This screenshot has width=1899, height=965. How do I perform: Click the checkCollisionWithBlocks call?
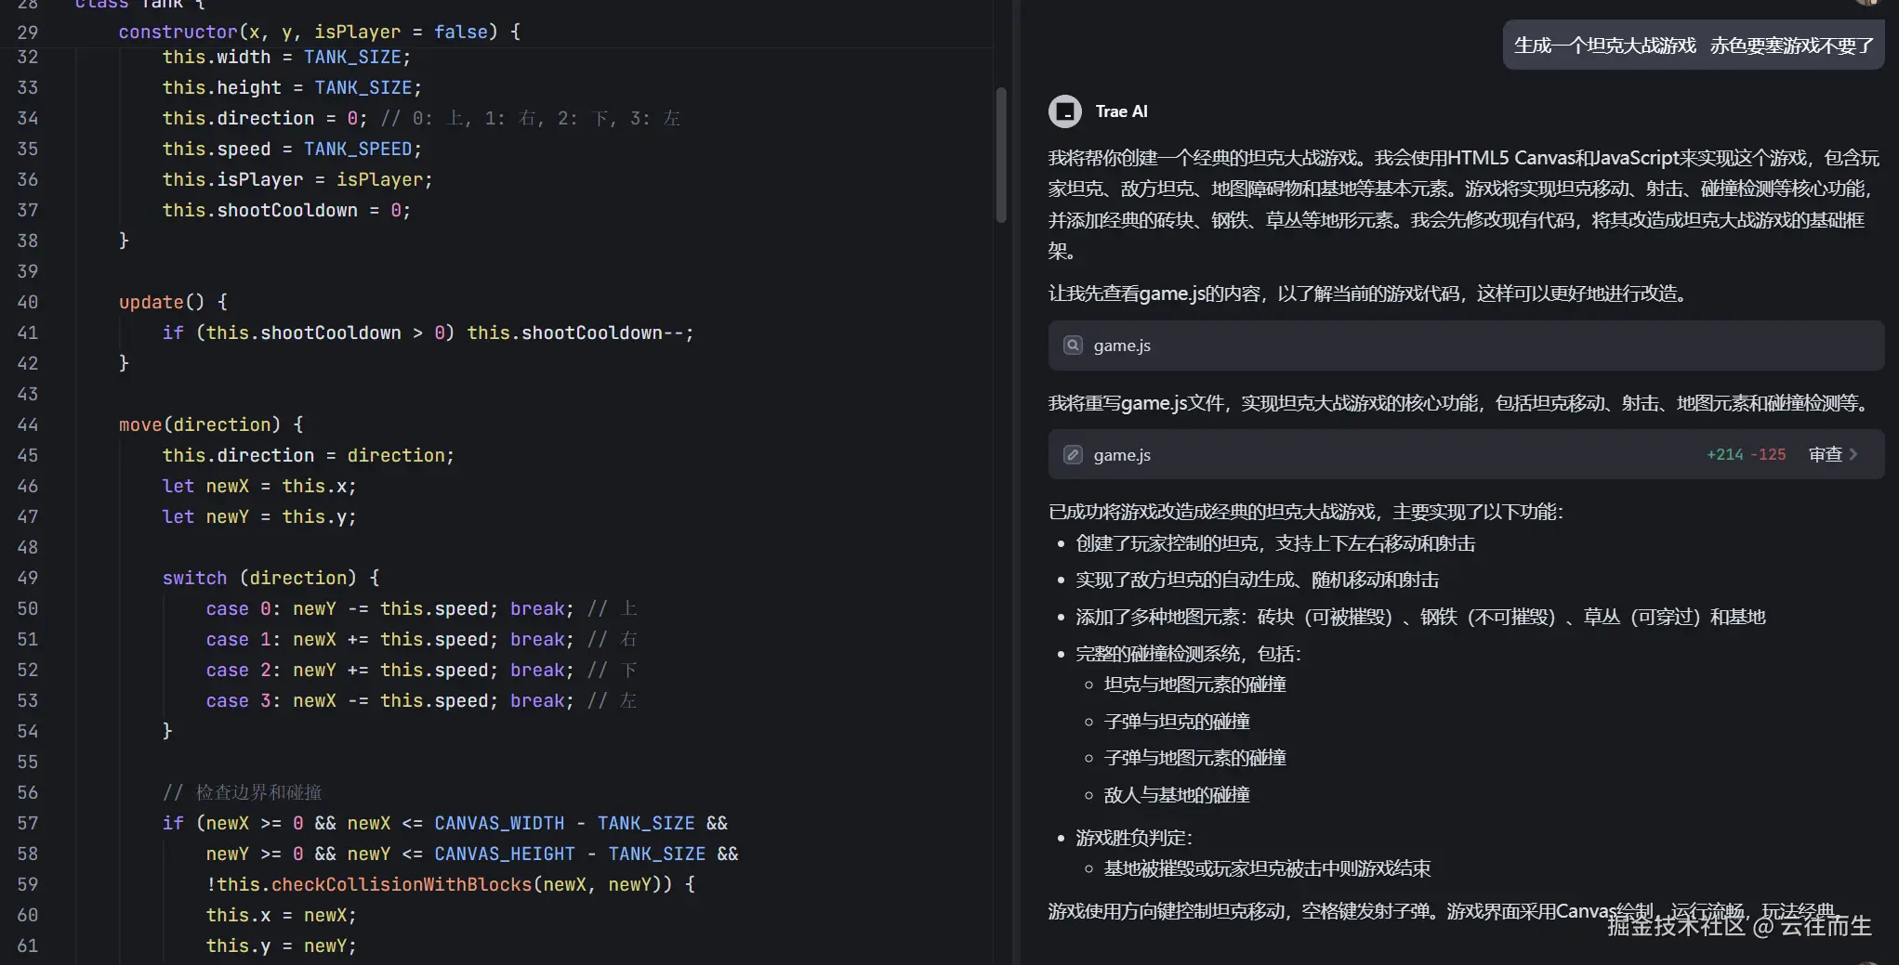tap(402, 884)
